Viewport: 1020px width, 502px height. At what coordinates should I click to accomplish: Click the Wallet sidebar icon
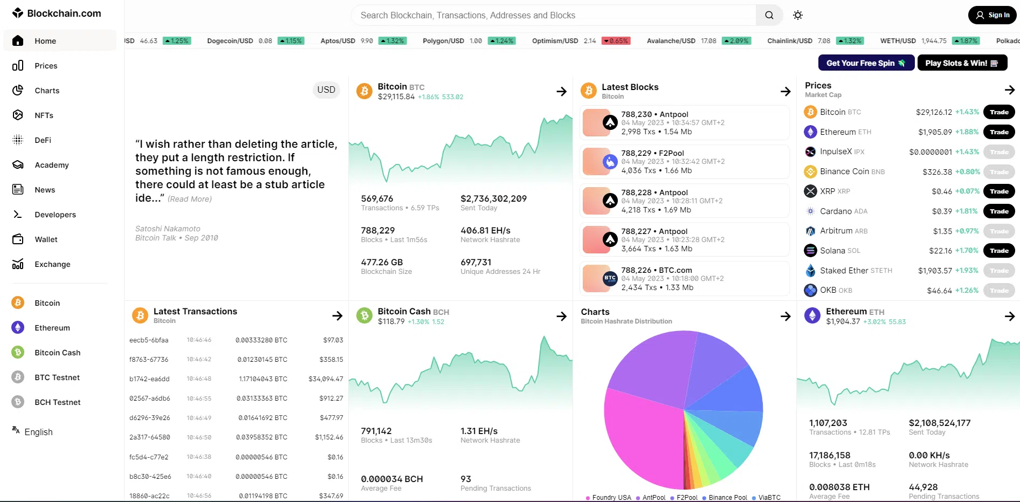coord(18,239)
